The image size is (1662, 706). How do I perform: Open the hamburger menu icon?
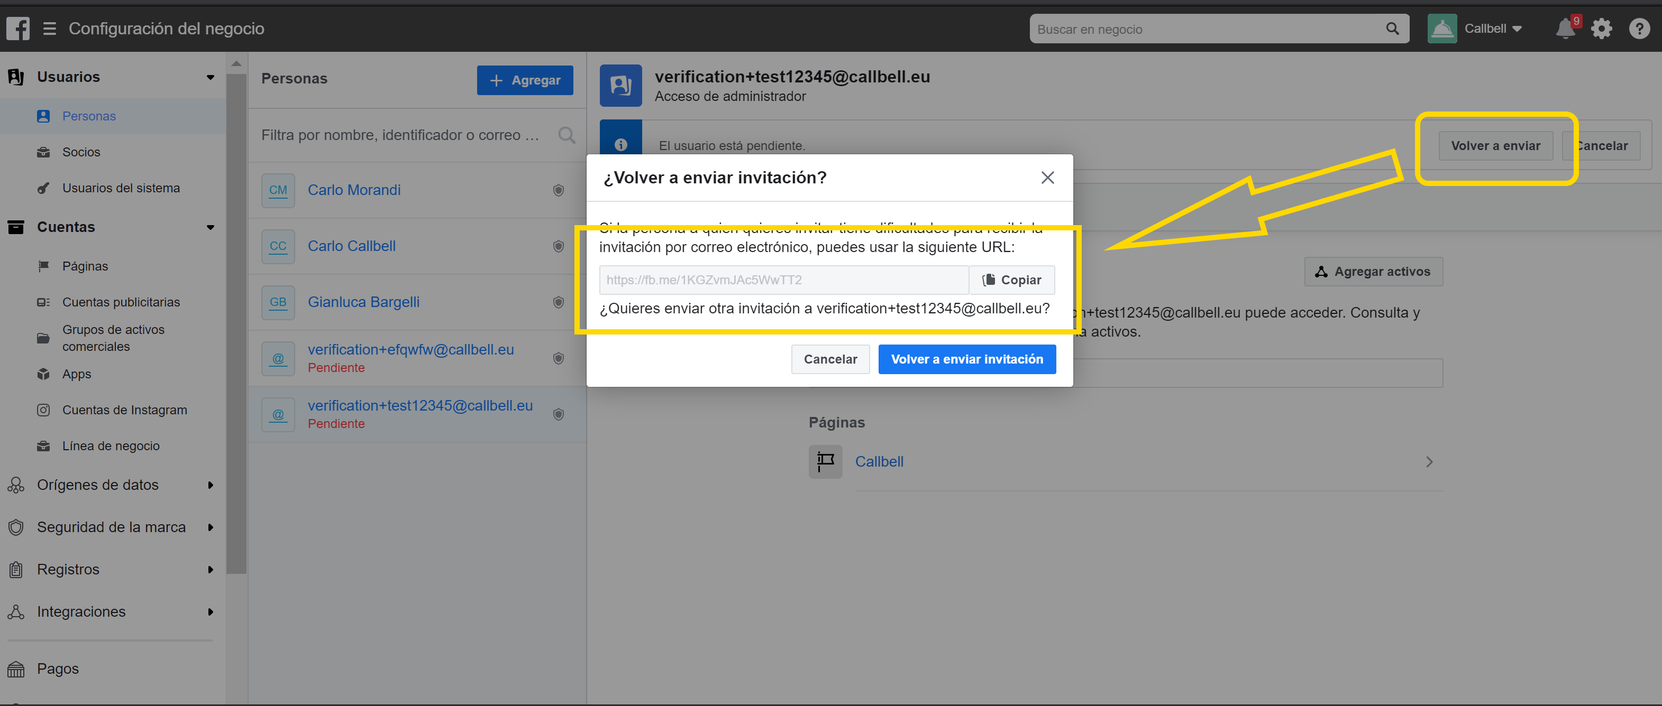pyautogui.click(x=50, y=29)
